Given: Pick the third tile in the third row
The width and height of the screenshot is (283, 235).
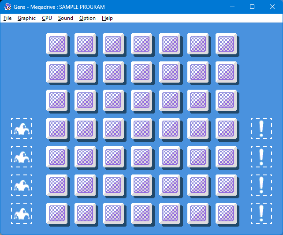Looking at the screenshot, I should point(113,100).
